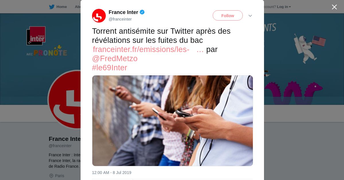Click the France Inter logo in banner
The width and height of the screenshot is (344, 180).
[36, 36]
